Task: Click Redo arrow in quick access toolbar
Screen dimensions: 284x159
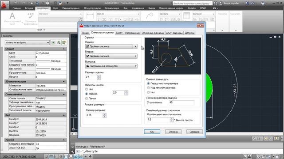Action: 24,3
